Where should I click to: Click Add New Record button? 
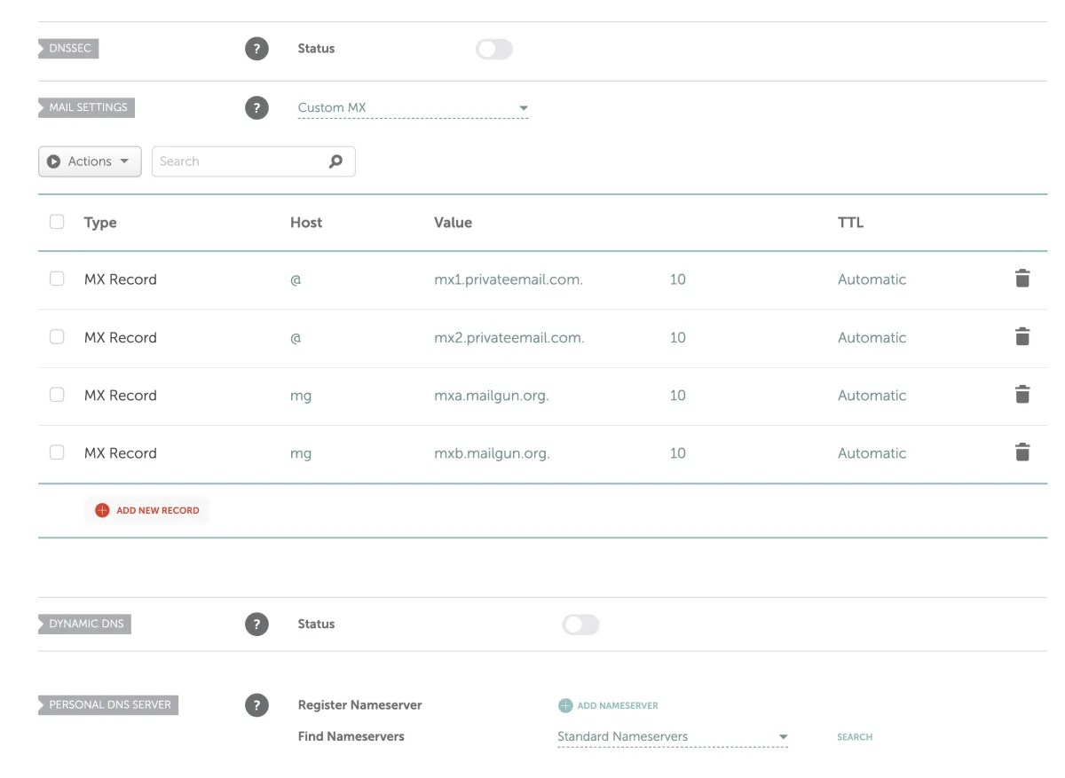point(147,510)
